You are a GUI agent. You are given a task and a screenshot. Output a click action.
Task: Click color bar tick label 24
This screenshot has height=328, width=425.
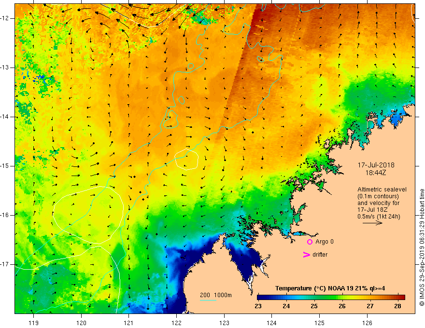pyautogui.click(x=286, y=306)
